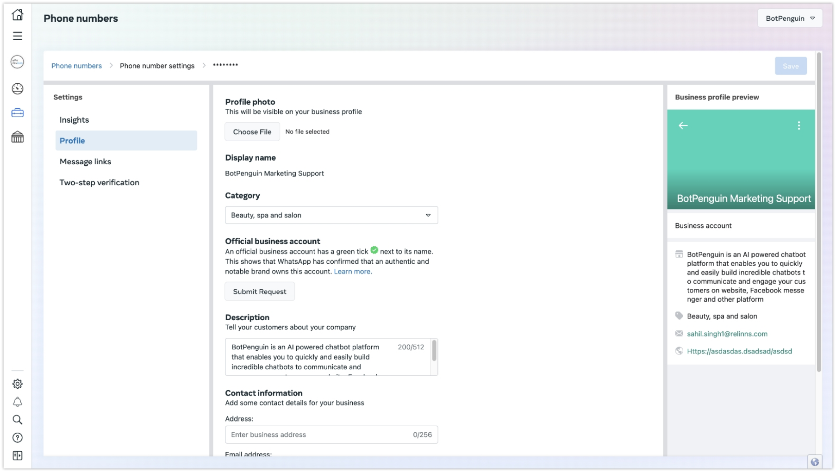Open the hamburger menu icon
Screen dimensions: 836x472
[18, 36]
